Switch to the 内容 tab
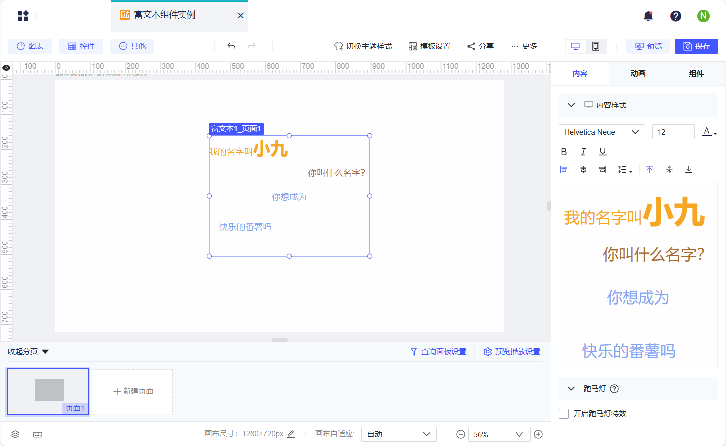This screenshot has height=446, width=726. coord(580,74)
